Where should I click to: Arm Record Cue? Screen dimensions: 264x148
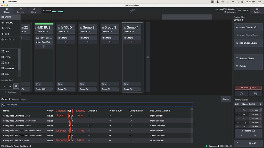coord(248,131)
